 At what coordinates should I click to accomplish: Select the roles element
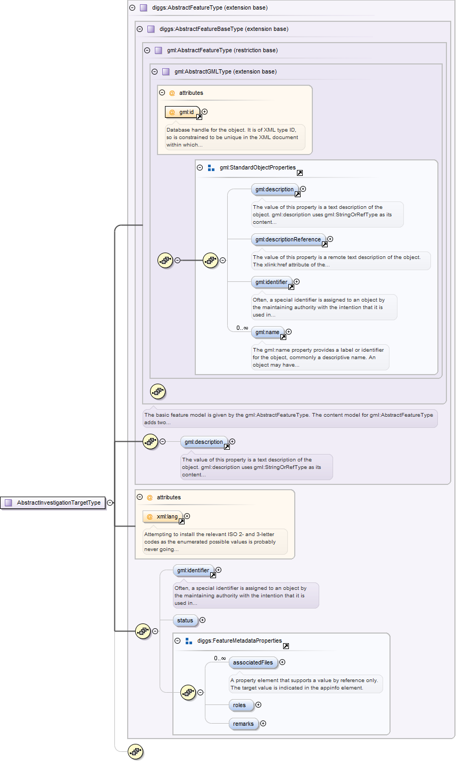point(241,705)
